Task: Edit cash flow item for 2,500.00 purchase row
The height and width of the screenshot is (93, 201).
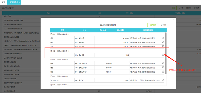Action: (163, 38)
